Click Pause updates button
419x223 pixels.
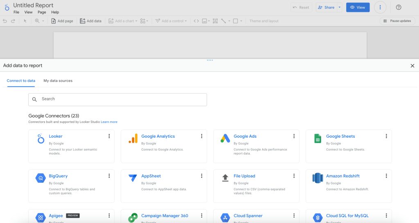(x=397, y=21)
